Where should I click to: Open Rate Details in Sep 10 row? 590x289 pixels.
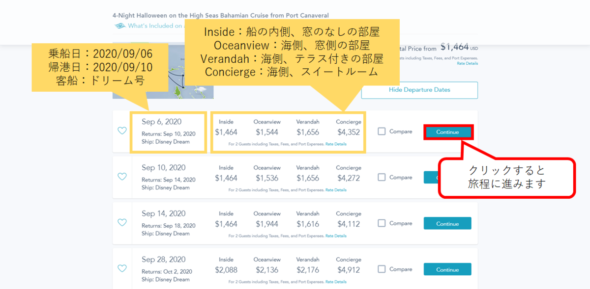(x=336, y=190)
